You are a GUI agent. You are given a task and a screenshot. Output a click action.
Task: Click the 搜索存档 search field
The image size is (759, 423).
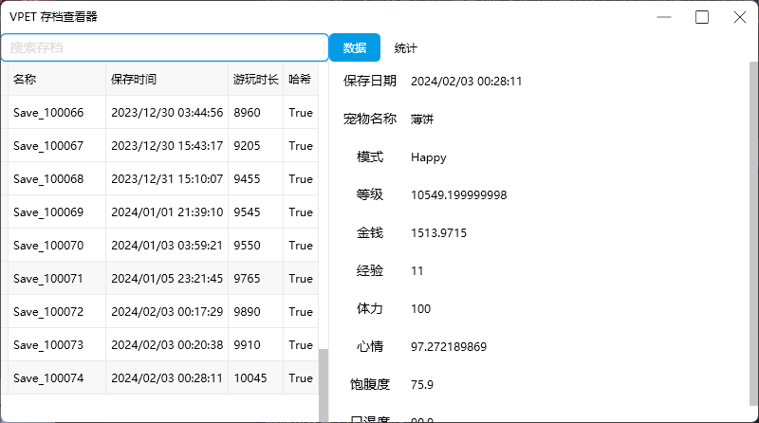click(164, 48)
